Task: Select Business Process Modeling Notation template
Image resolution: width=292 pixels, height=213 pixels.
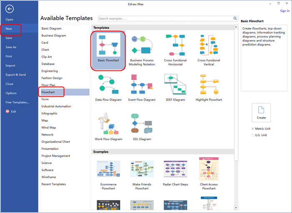Action: [x=142, y=50]
